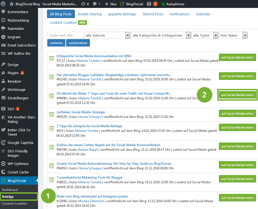Click post icon beside XING article
Viewport: 258px width, 209px height.
tap(52, 59)
